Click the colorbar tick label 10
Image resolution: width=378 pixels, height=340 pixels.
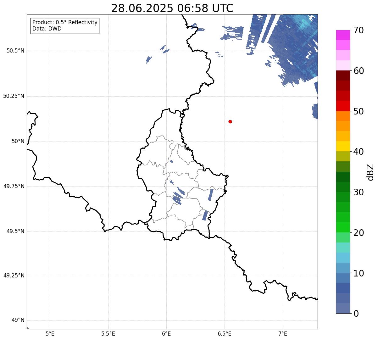[x=359, y=273]
